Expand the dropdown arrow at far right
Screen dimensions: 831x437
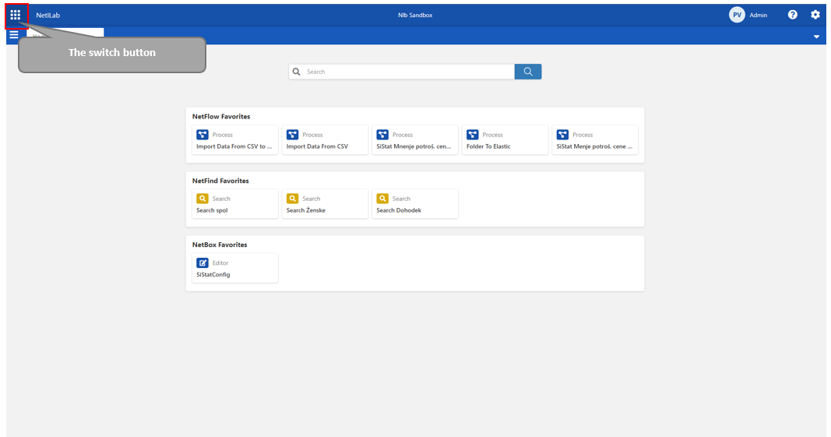816,37
